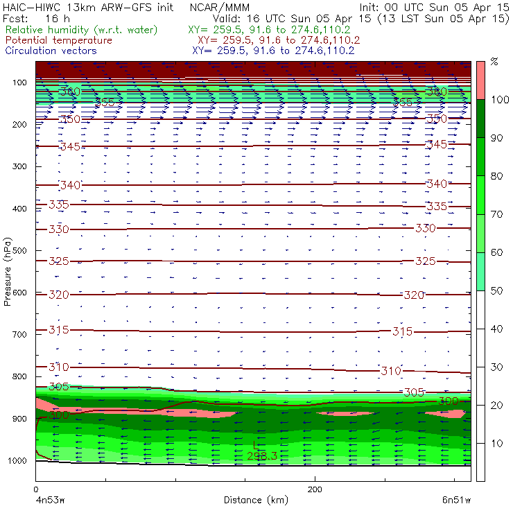This screenshot has width=513, height=513.
Task: Click the darkest green 90–100 colorbar segment
Action: pyautogui.click(x=480, y=119)
